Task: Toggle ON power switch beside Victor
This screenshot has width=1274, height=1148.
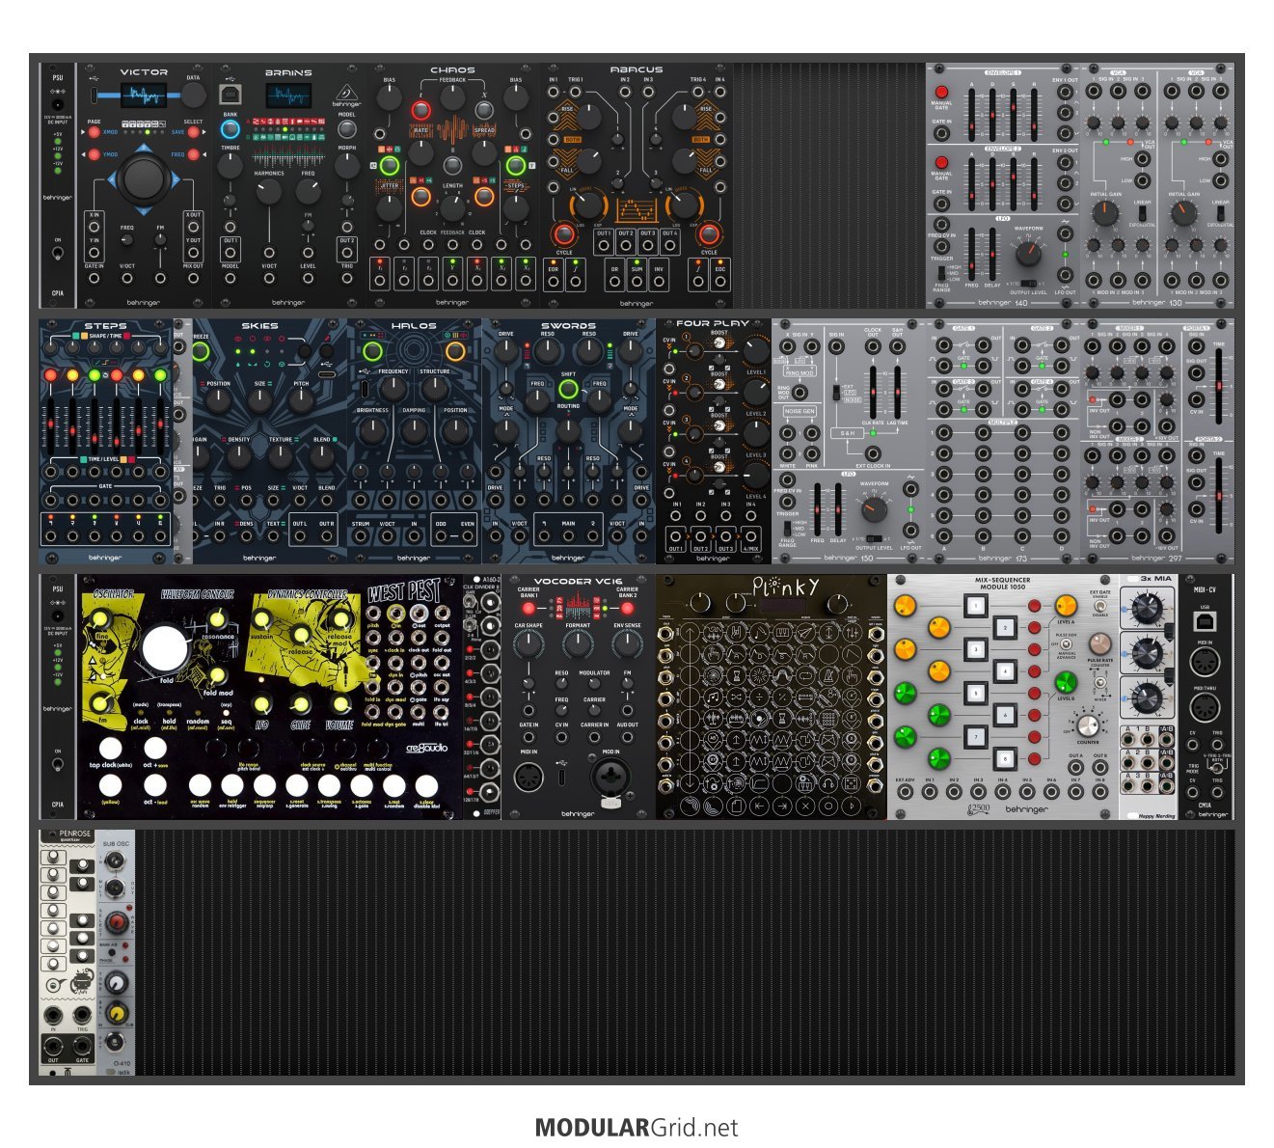Action: click(58, 253)
